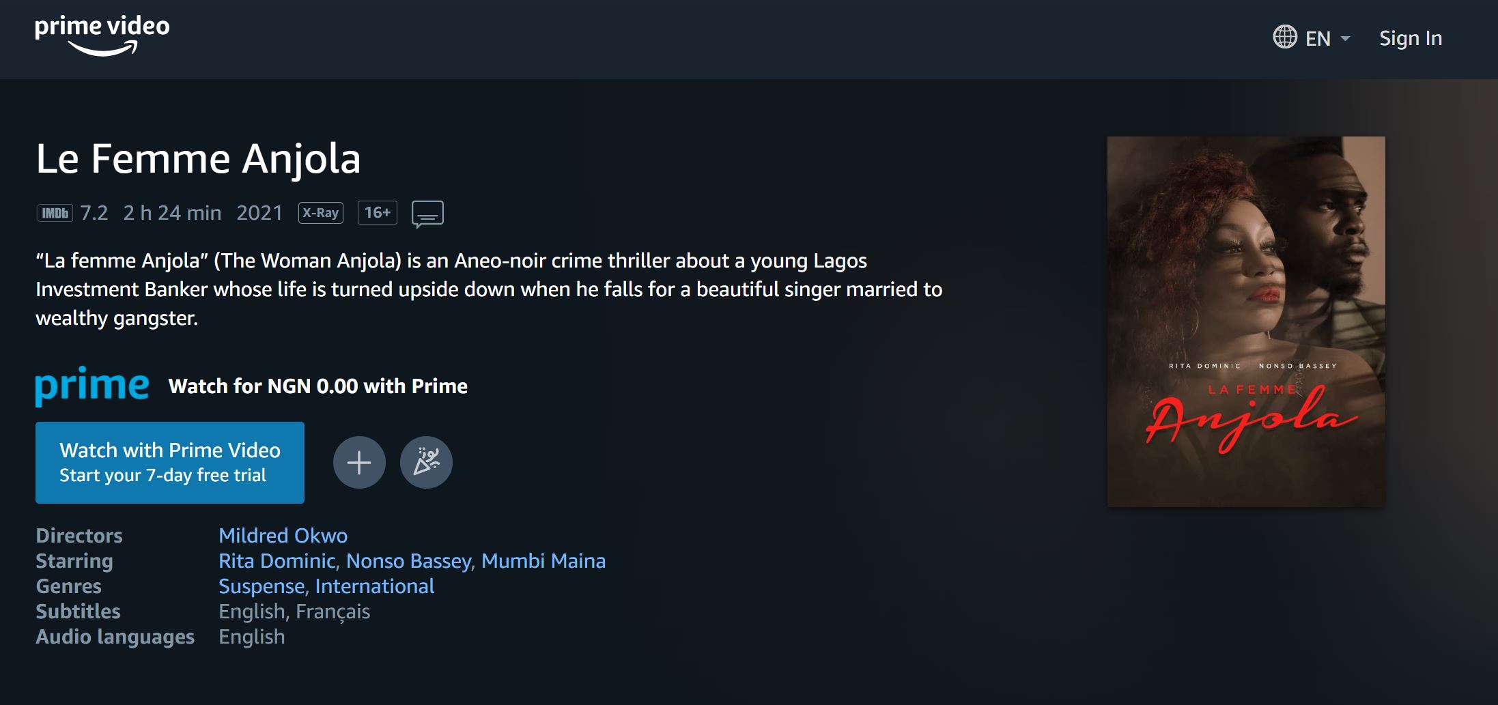Click the IMDb rating badge

[x=55, y=213]
